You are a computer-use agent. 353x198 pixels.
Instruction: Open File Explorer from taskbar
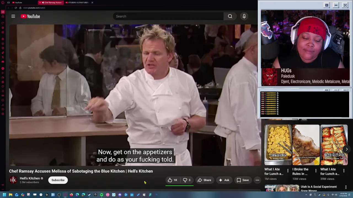click(10, 195)
